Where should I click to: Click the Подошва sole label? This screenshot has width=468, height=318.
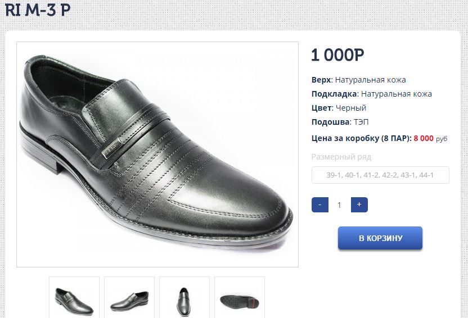[x=330, y=122]
